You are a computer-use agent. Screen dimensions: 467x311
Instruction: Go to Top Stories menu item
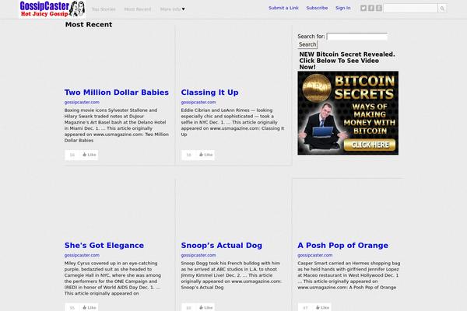coord(104,9)
